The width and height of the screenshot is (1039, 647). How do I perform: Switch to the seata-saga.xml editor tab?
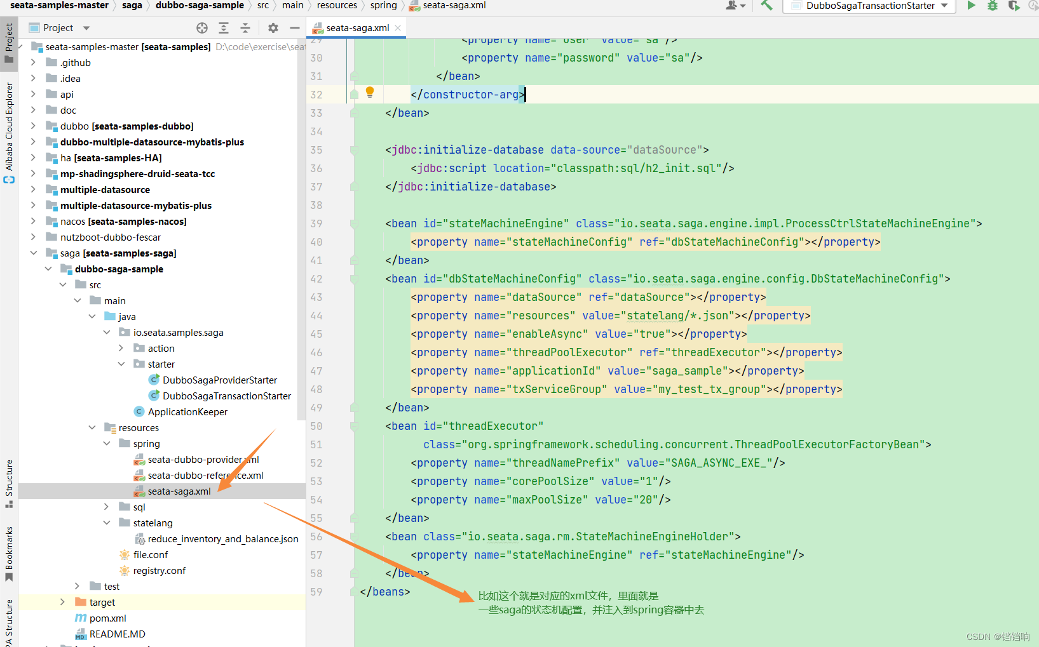coord(357,28)
